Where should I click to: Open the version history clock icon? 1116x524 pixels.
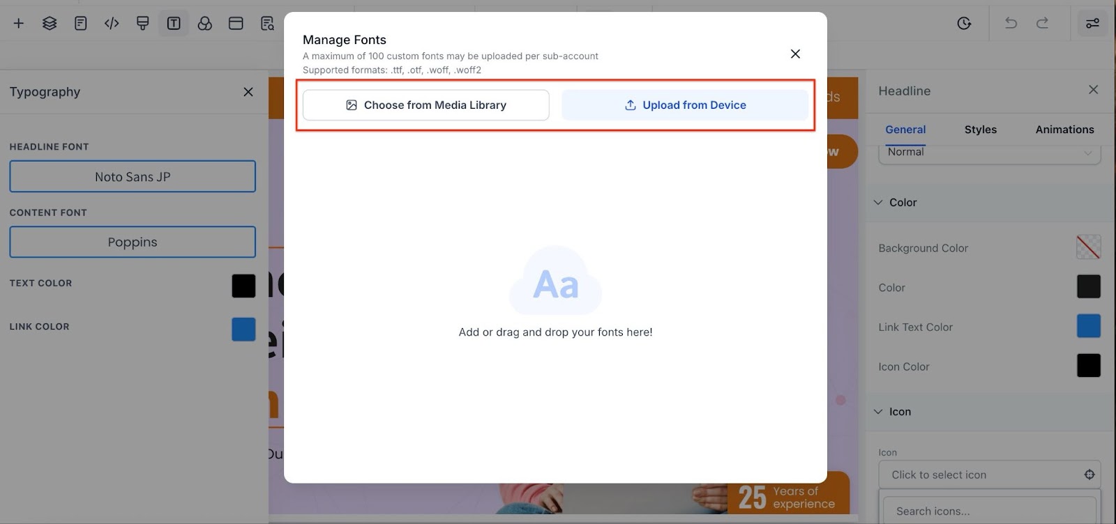[x=964, y=24]
